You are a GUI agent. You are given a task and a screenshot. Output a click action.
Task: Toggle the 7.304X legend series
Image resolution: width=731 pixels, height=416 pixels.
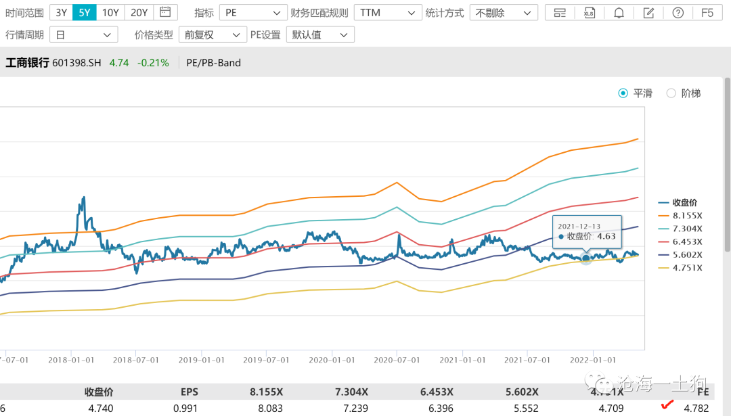pyautogui.click(x=680, y=228)
